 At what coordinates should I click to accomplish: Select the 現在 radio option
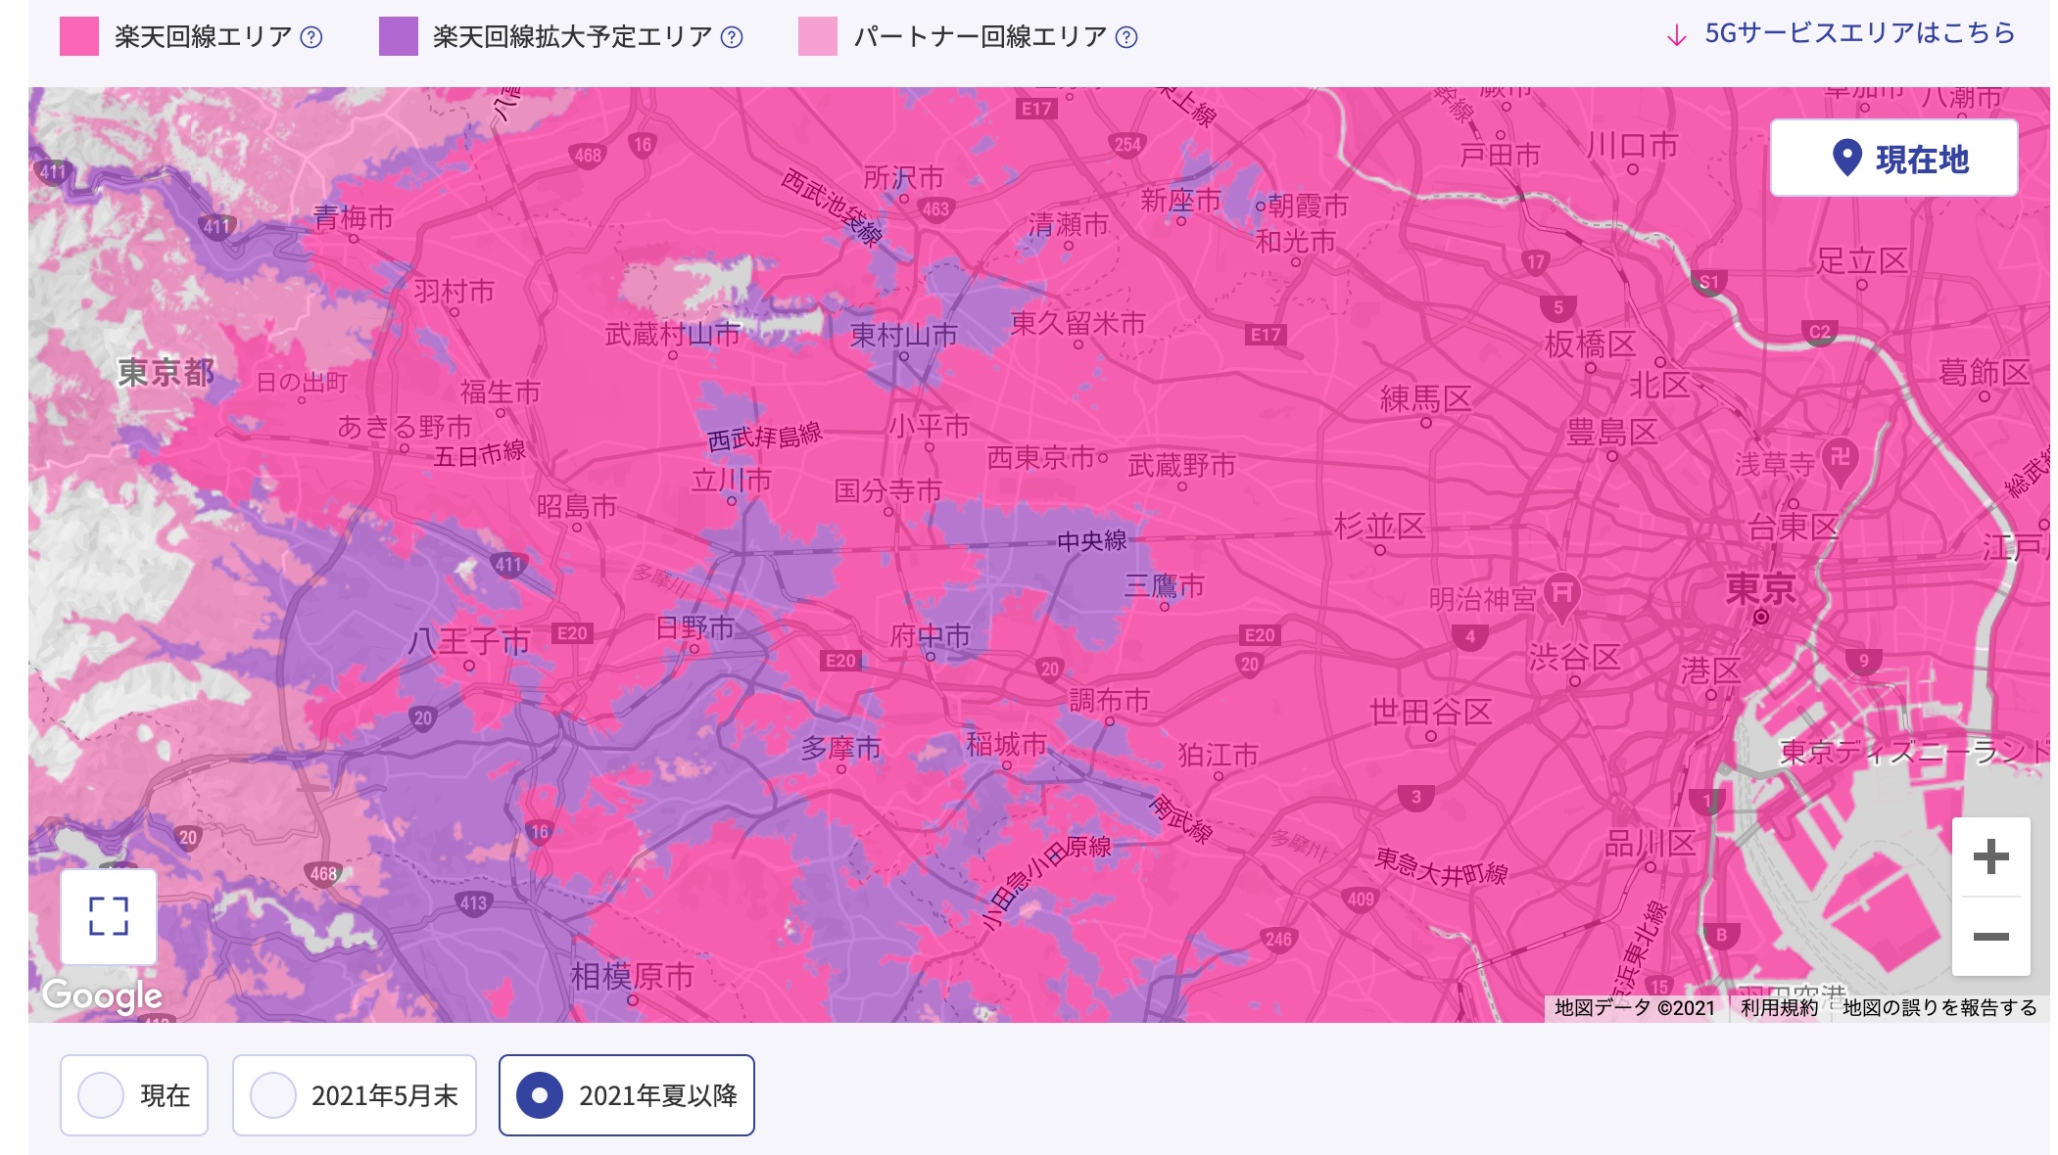102,1095
